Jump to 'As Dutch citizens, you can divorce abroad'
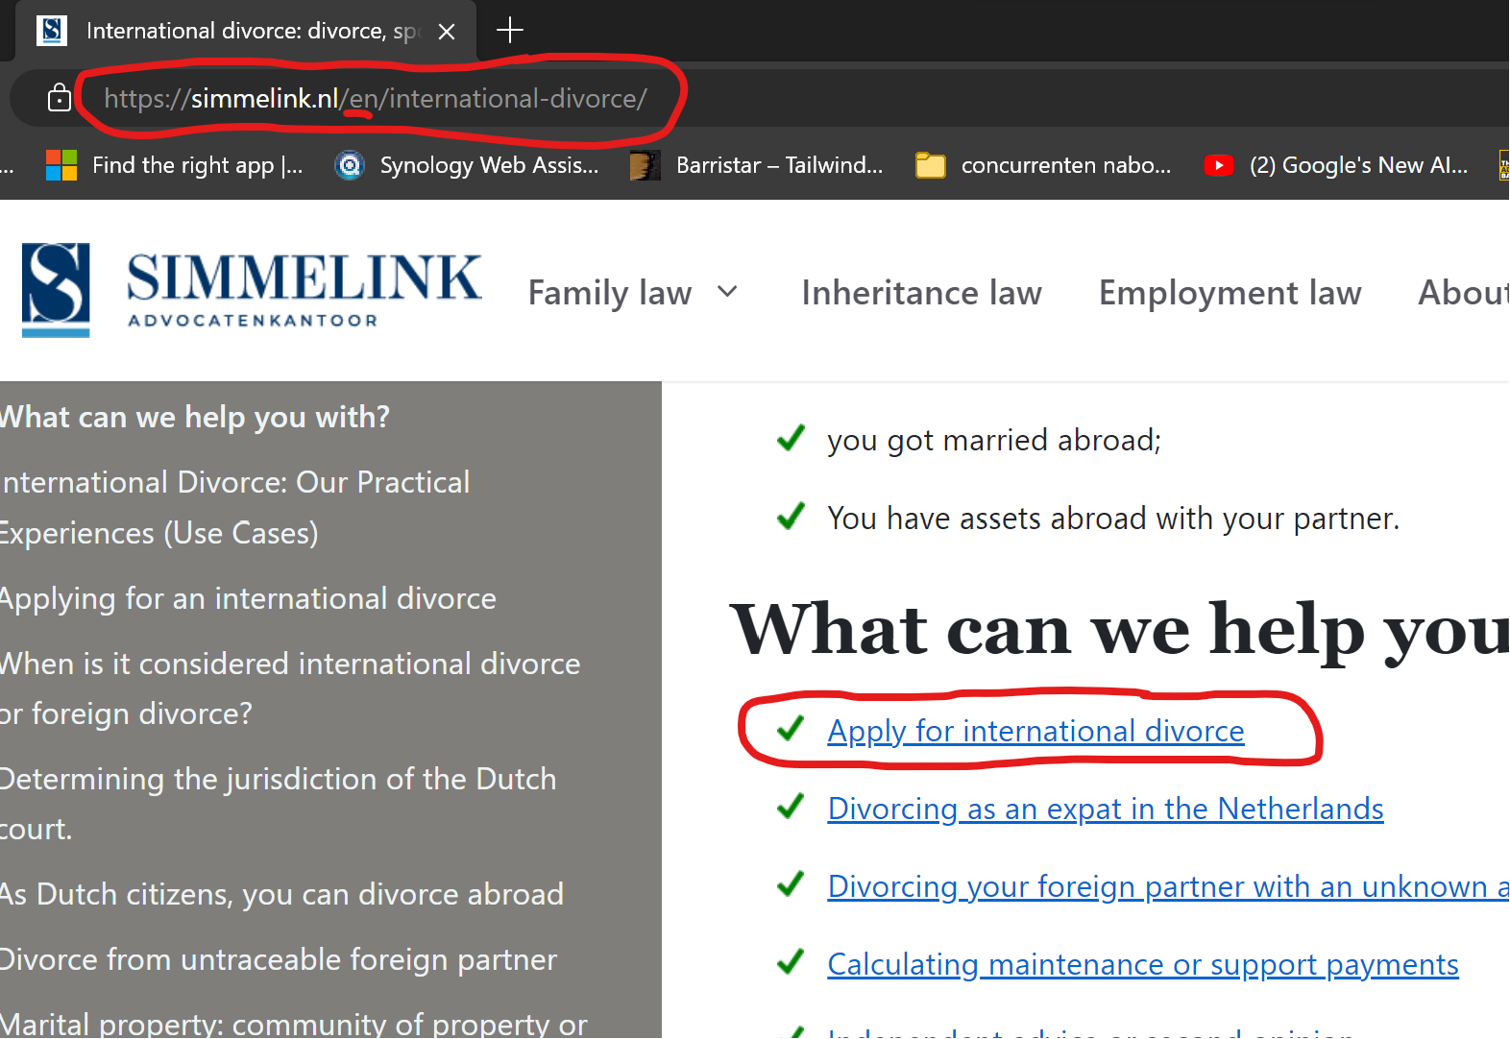Viewport: 1510px width, 1039px height. (x=281, y=894)
